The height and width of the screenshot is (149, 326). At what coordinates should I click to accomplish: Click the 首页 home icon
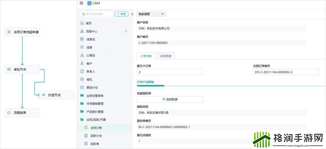point(82,23)
